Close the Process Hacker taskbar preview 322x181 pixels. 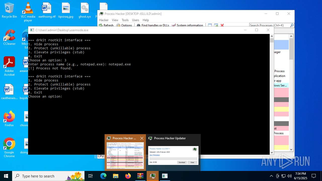tap(142, 138)
